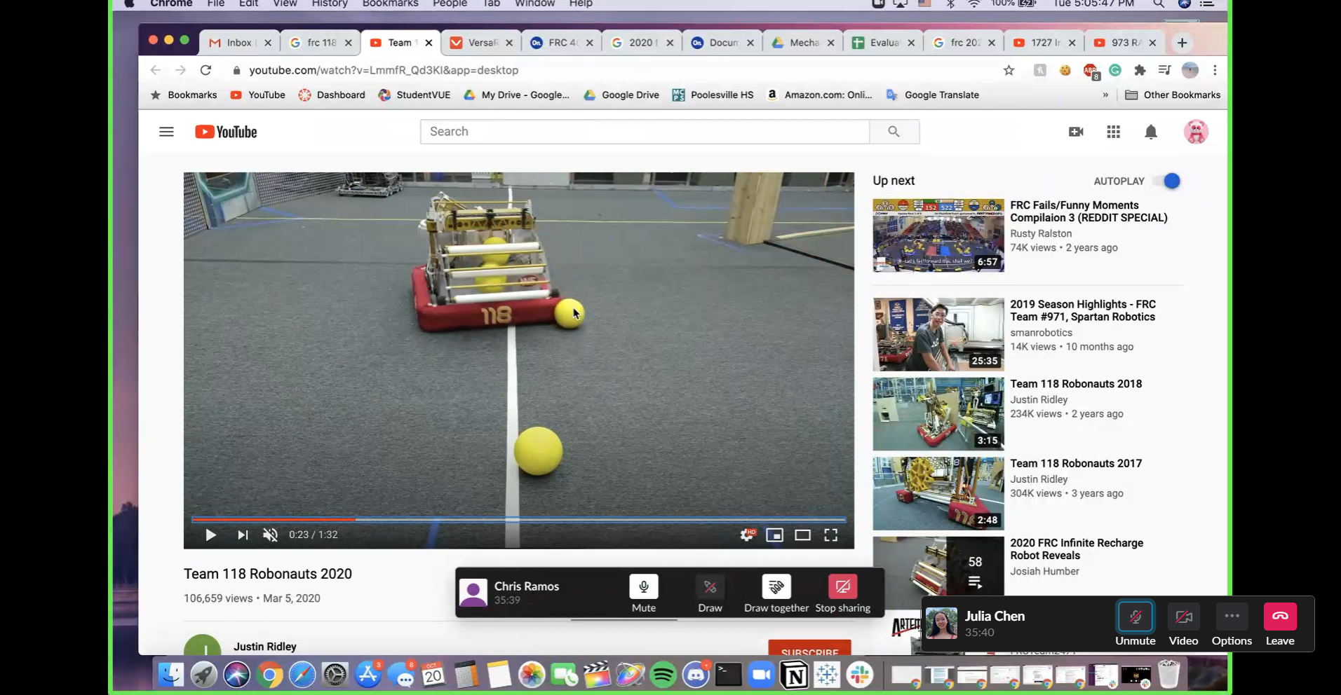Open the StudentVUE bookmark
Image resolution: width=1341 pixels, height=695 pixels.
click(414, 95)
